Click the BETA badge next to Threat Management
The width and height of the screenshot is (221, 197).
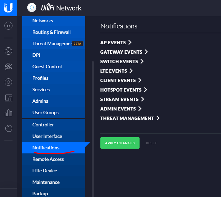[x=77, y=44]
